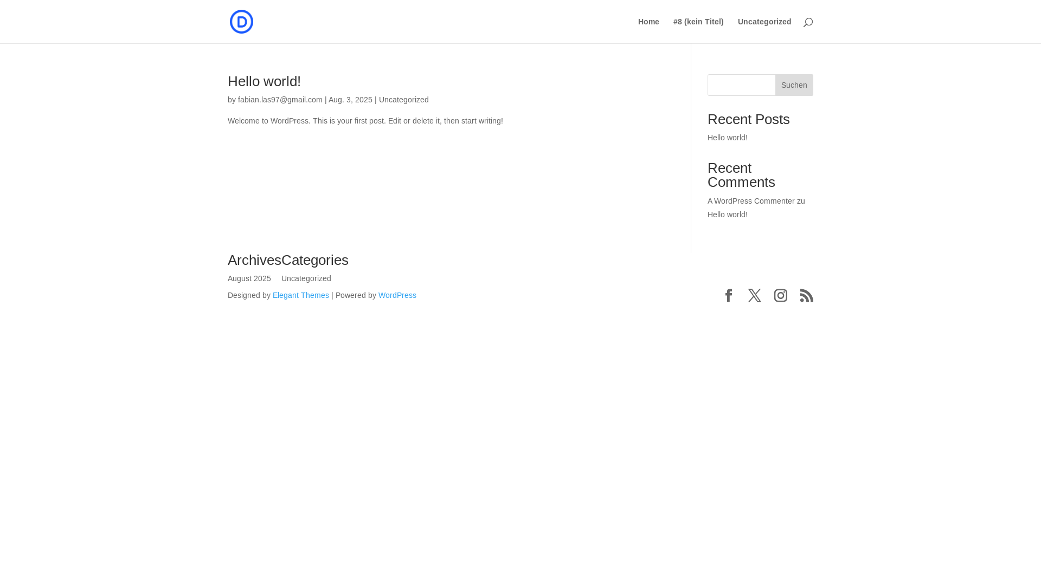Open the X (Twitter) footer icon

(x=755, y=295)
